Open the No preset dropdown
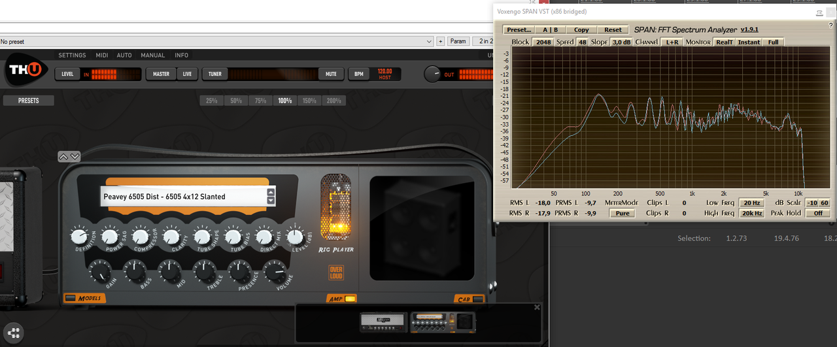Viewport: 837px width, 347px height. point(216,41)
